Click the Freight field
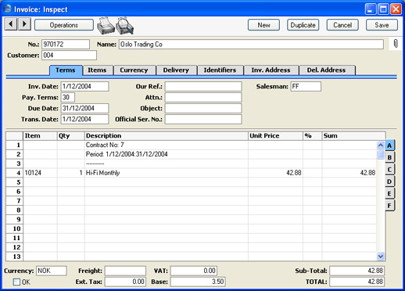Image resolution: width=405 pixels, height=291 pixels. pyautogui.click(x=125, y=271)
